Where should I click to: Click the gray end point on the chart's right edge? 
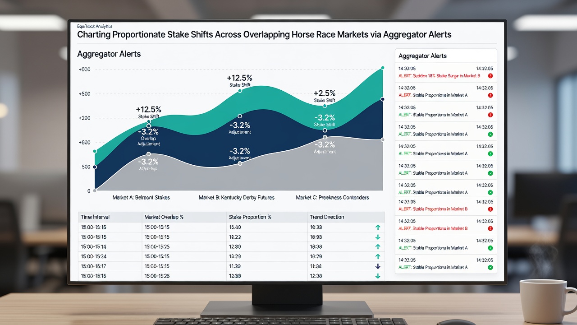click(x=382, y=140)
